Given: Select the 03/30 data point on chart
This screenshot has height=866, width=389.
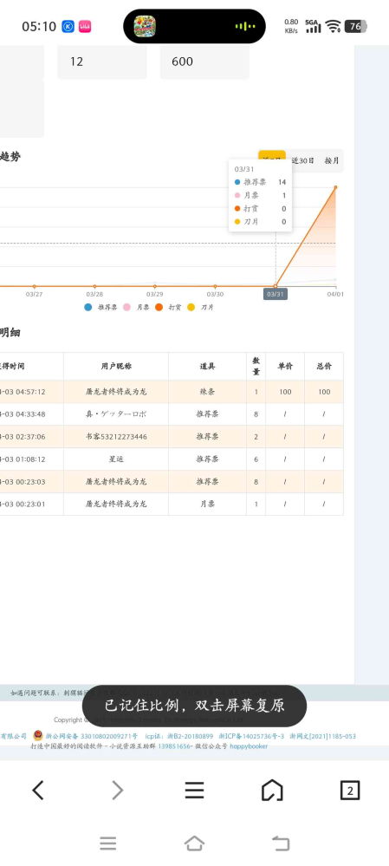Looking at the screenshot, I should [215, 286].
